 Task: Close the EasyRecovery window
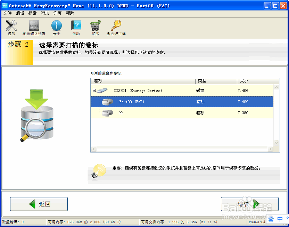click(x=283, y=6)
